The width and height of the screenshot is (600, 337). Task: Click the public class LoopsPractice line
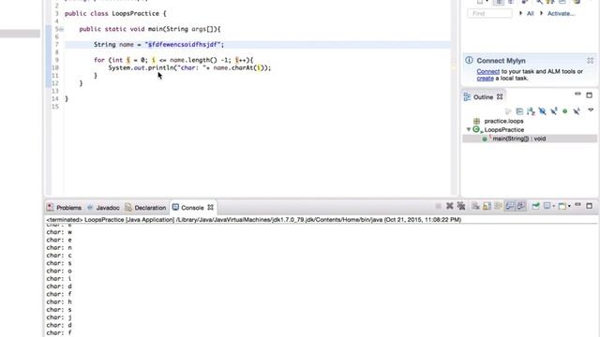tap(115, 14)
